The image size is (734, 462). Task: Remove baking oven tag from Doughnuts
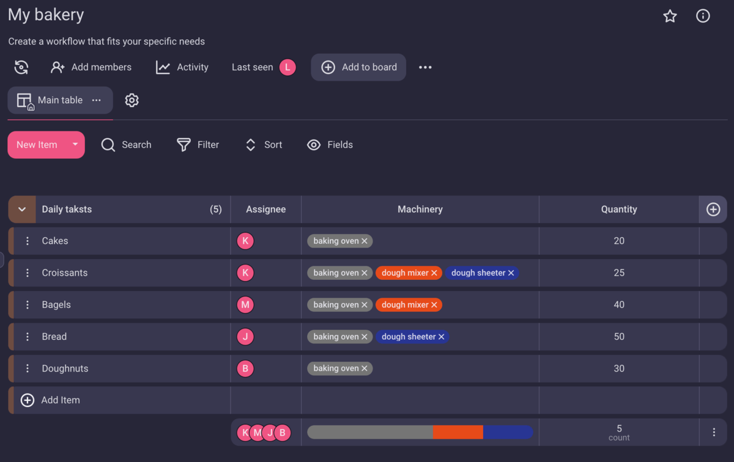(x=365, y=369)
